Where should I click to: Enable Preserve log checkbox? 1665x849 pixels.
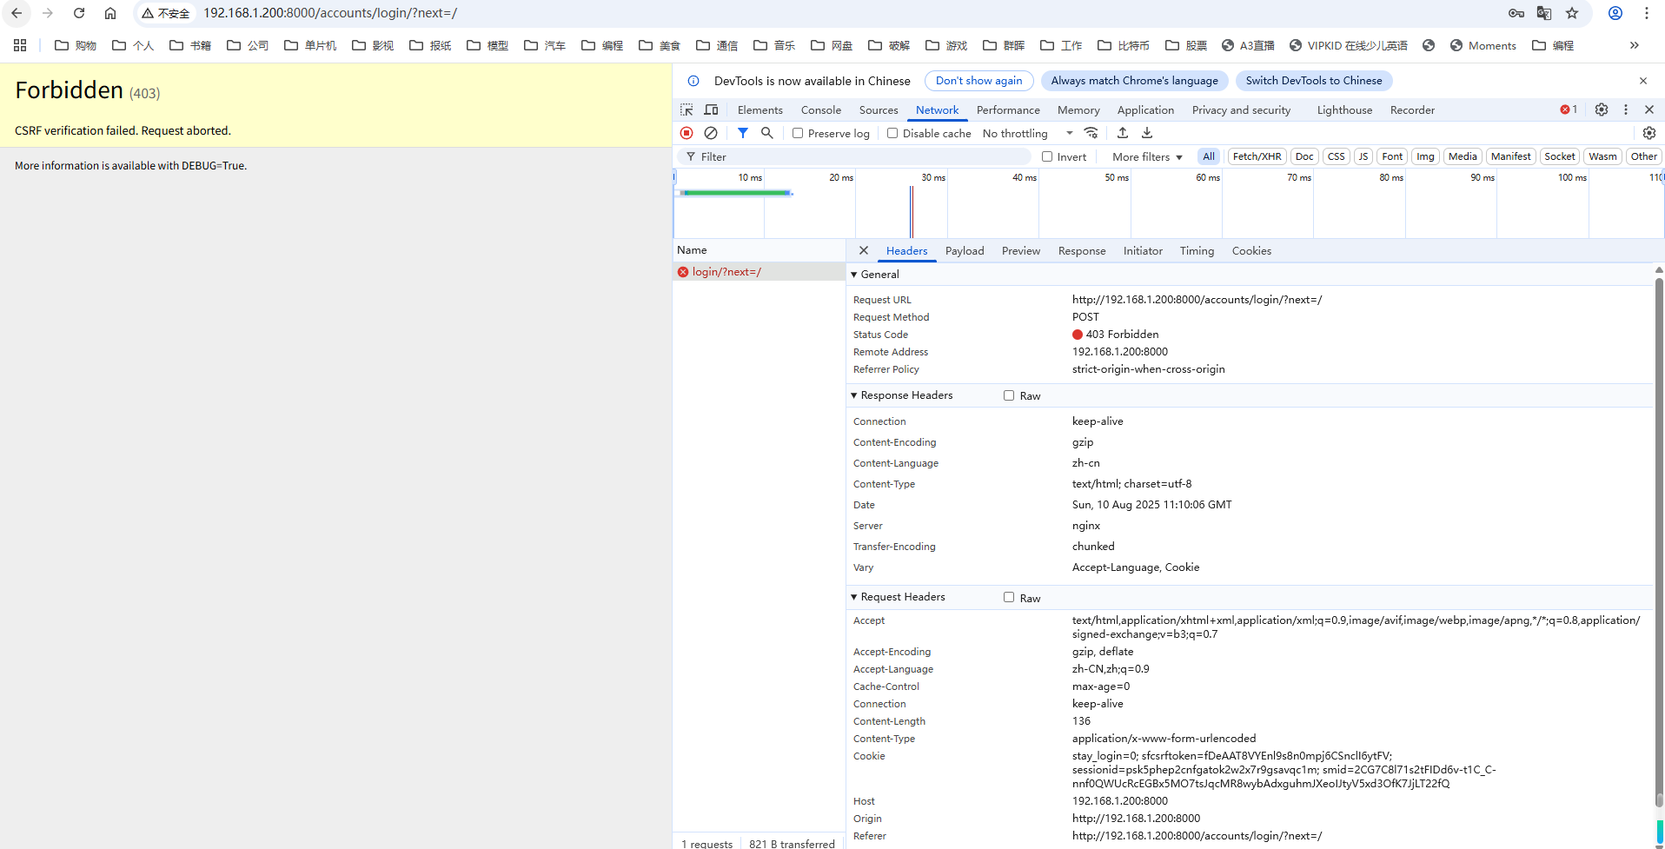pyautogui.click(x=798, y=133)
